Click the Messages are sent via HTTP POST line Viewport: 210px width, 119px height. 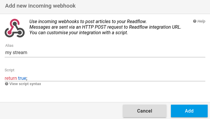pyautogui.click(x=105, y=27)
